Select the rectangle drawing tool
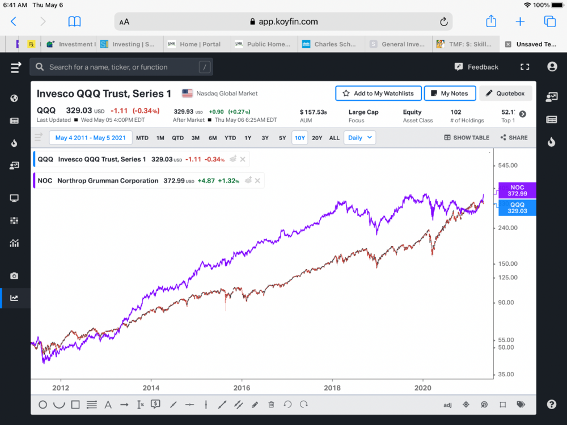This screenshot has height=425, width=567. point(75,405)
